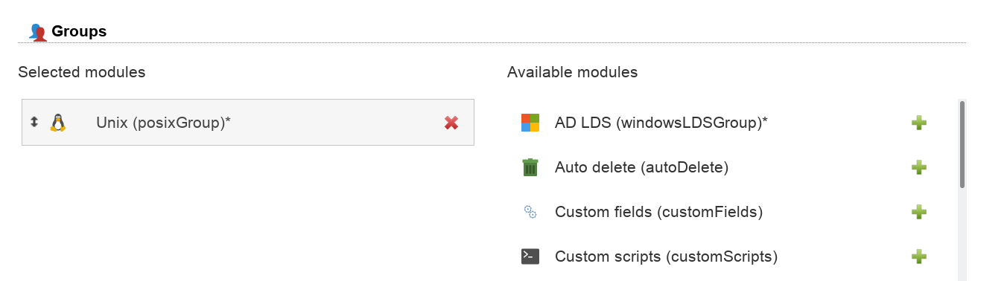This screenshot has width=1007, height=281.
Task: Click the AD LDS Windows logo icon
Action: 530,123
